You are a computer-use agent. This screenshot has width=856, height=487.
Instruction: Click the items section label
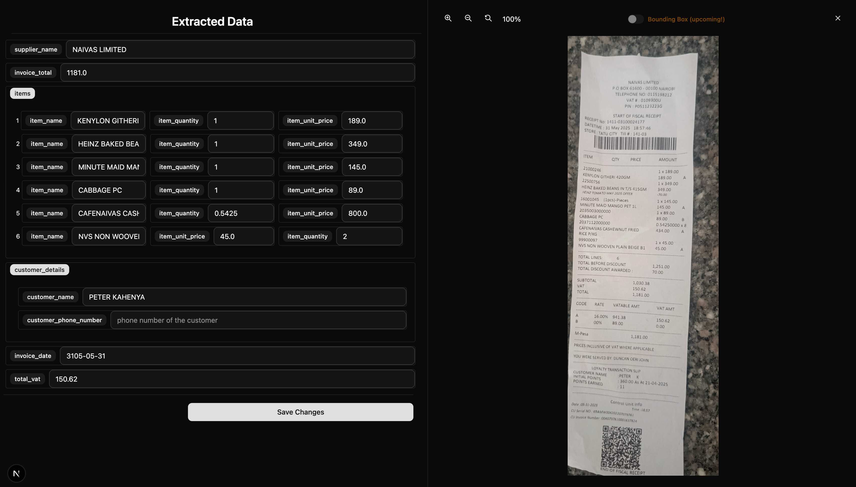(22, 93)
